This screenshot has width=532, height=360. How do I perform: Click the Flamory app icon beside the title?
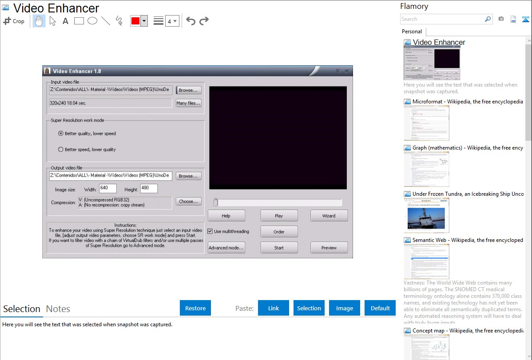pos(6,8)
